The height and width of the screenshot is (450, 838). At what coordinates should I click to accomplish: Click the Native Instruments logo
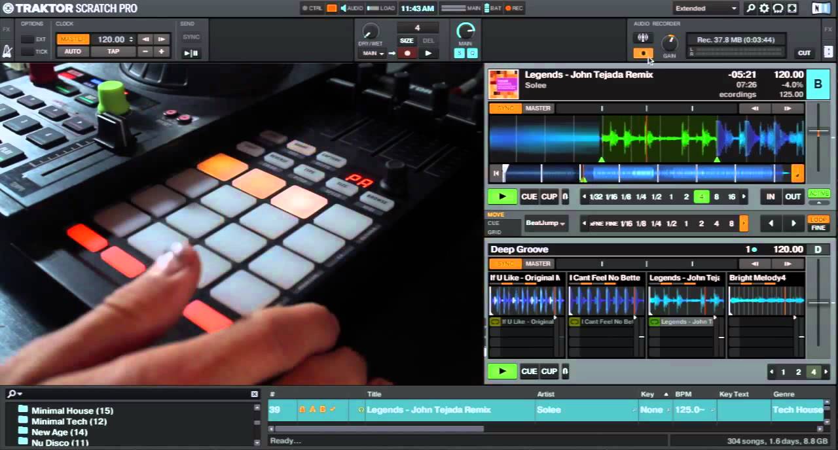[820, 9]
